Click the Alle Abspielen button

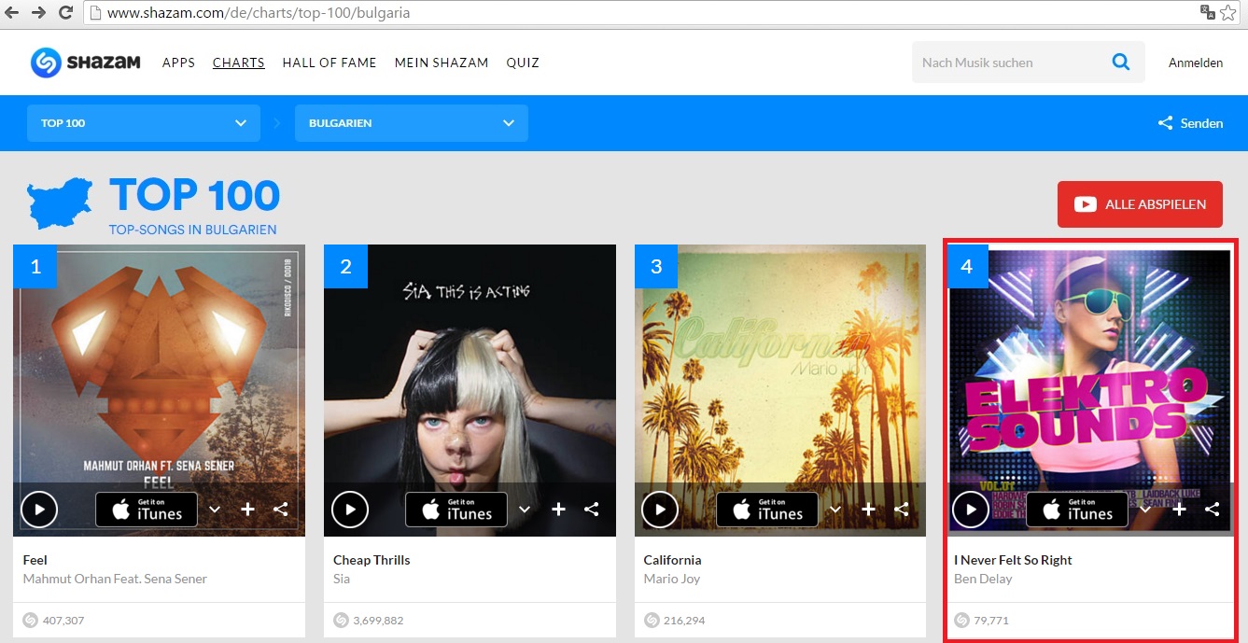pos(1140,204)
